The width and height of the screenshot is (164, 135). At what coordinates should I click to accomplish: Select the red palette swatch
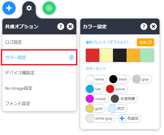[92, 55]
